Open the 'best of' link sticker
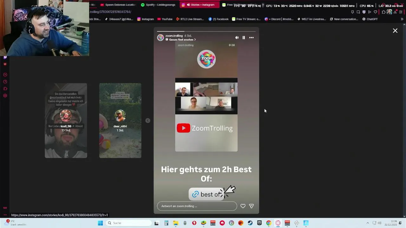This screenshot has height=228, width=406. point(207,194)
